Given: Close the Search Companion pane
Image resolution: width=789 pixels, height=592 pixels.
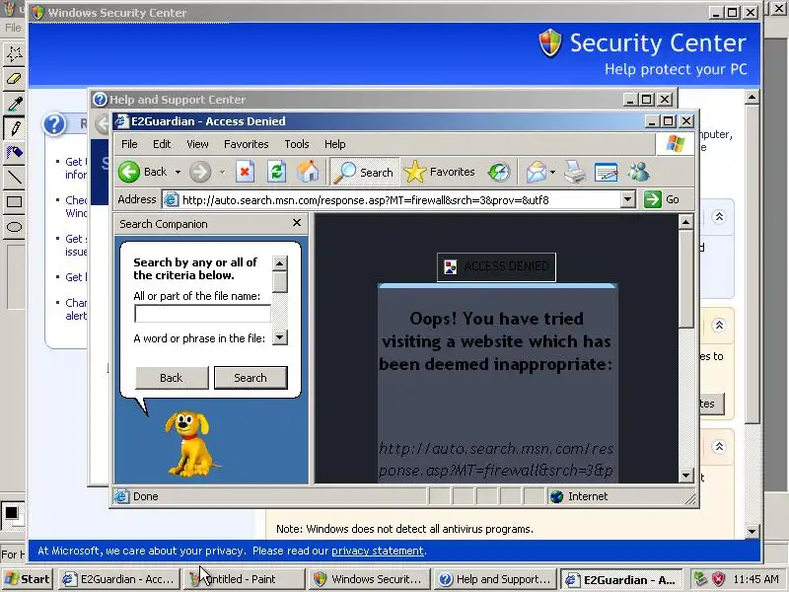Looking at the screenshot, I should [297, 223].
